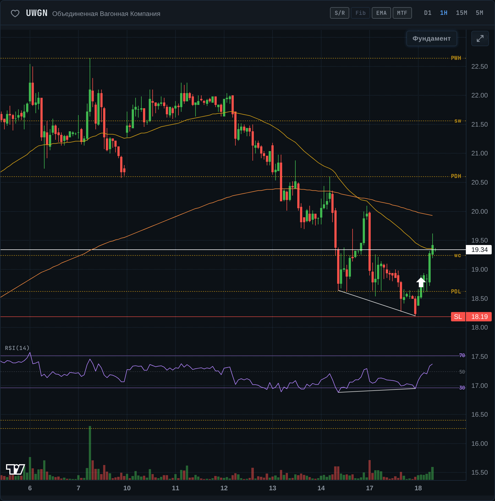Switch to 15M timeframe
Viewport: 495px width, 501px height.
[462, 13]
